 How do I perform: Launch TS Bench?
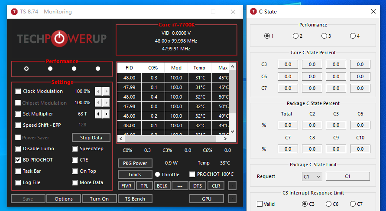tap(135, 199)
